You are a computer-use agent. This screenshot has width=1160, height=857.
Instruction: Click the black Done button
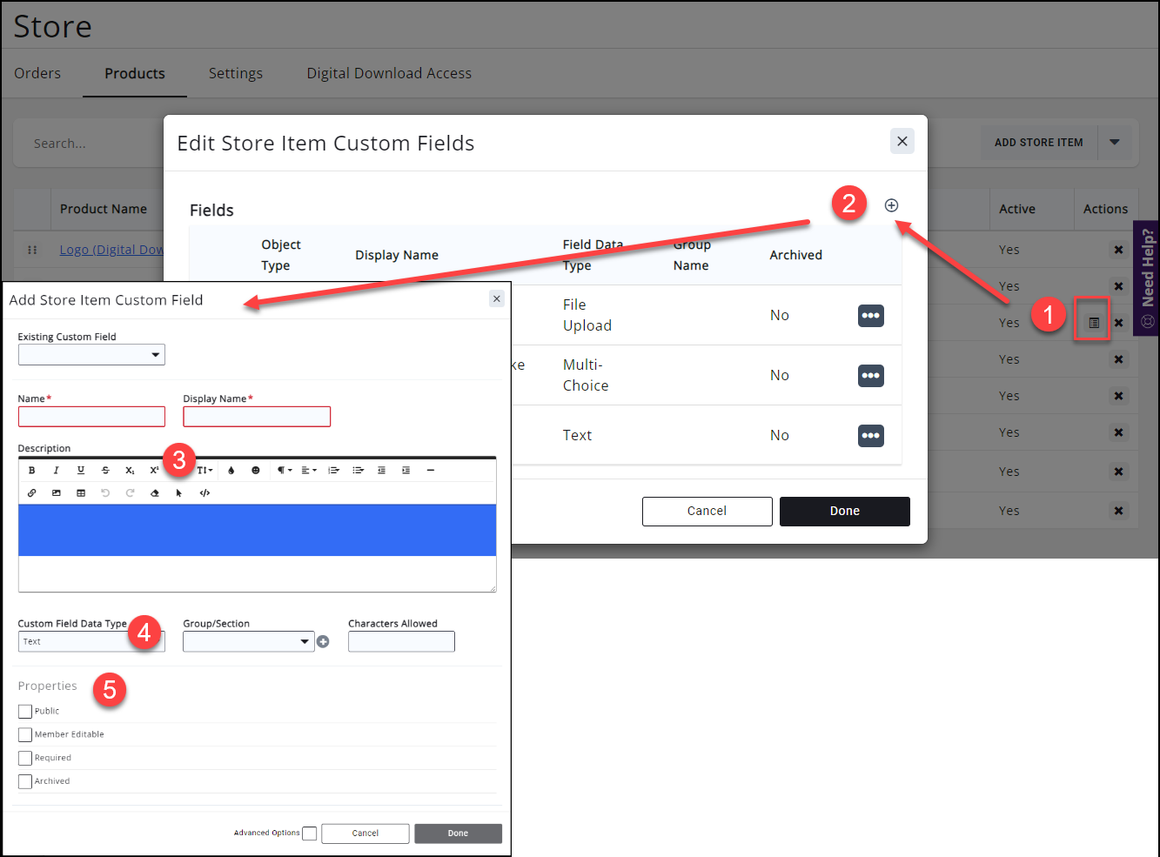pyautogui.click(x=844, y=512)
